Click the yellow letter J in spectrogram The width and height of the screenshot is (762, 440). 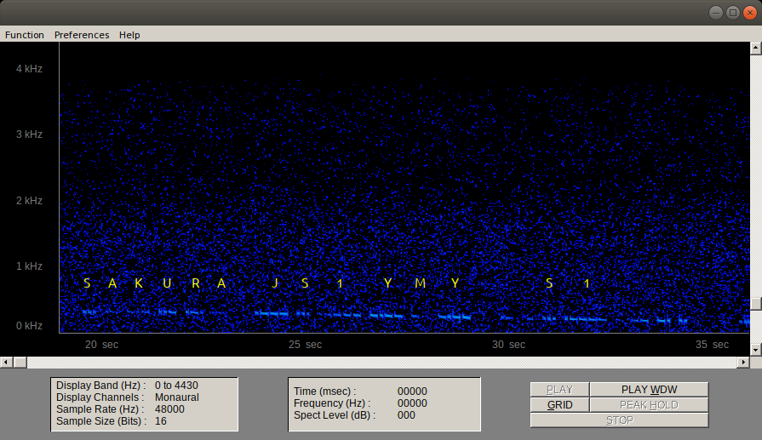tap(275, 283)
